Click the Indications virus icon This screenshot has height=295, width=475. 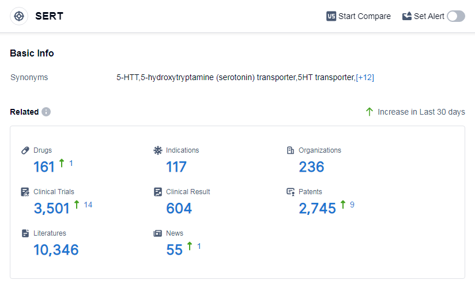click(x=158, y=150)
